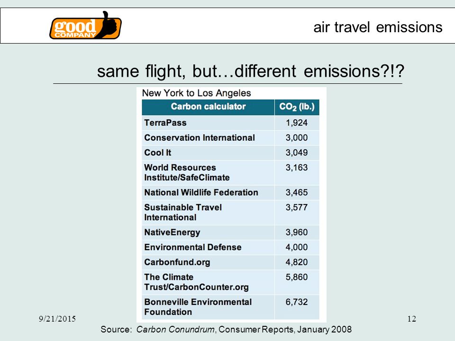Click the 'Carbon Conundrum' source citation

[175, 330]
